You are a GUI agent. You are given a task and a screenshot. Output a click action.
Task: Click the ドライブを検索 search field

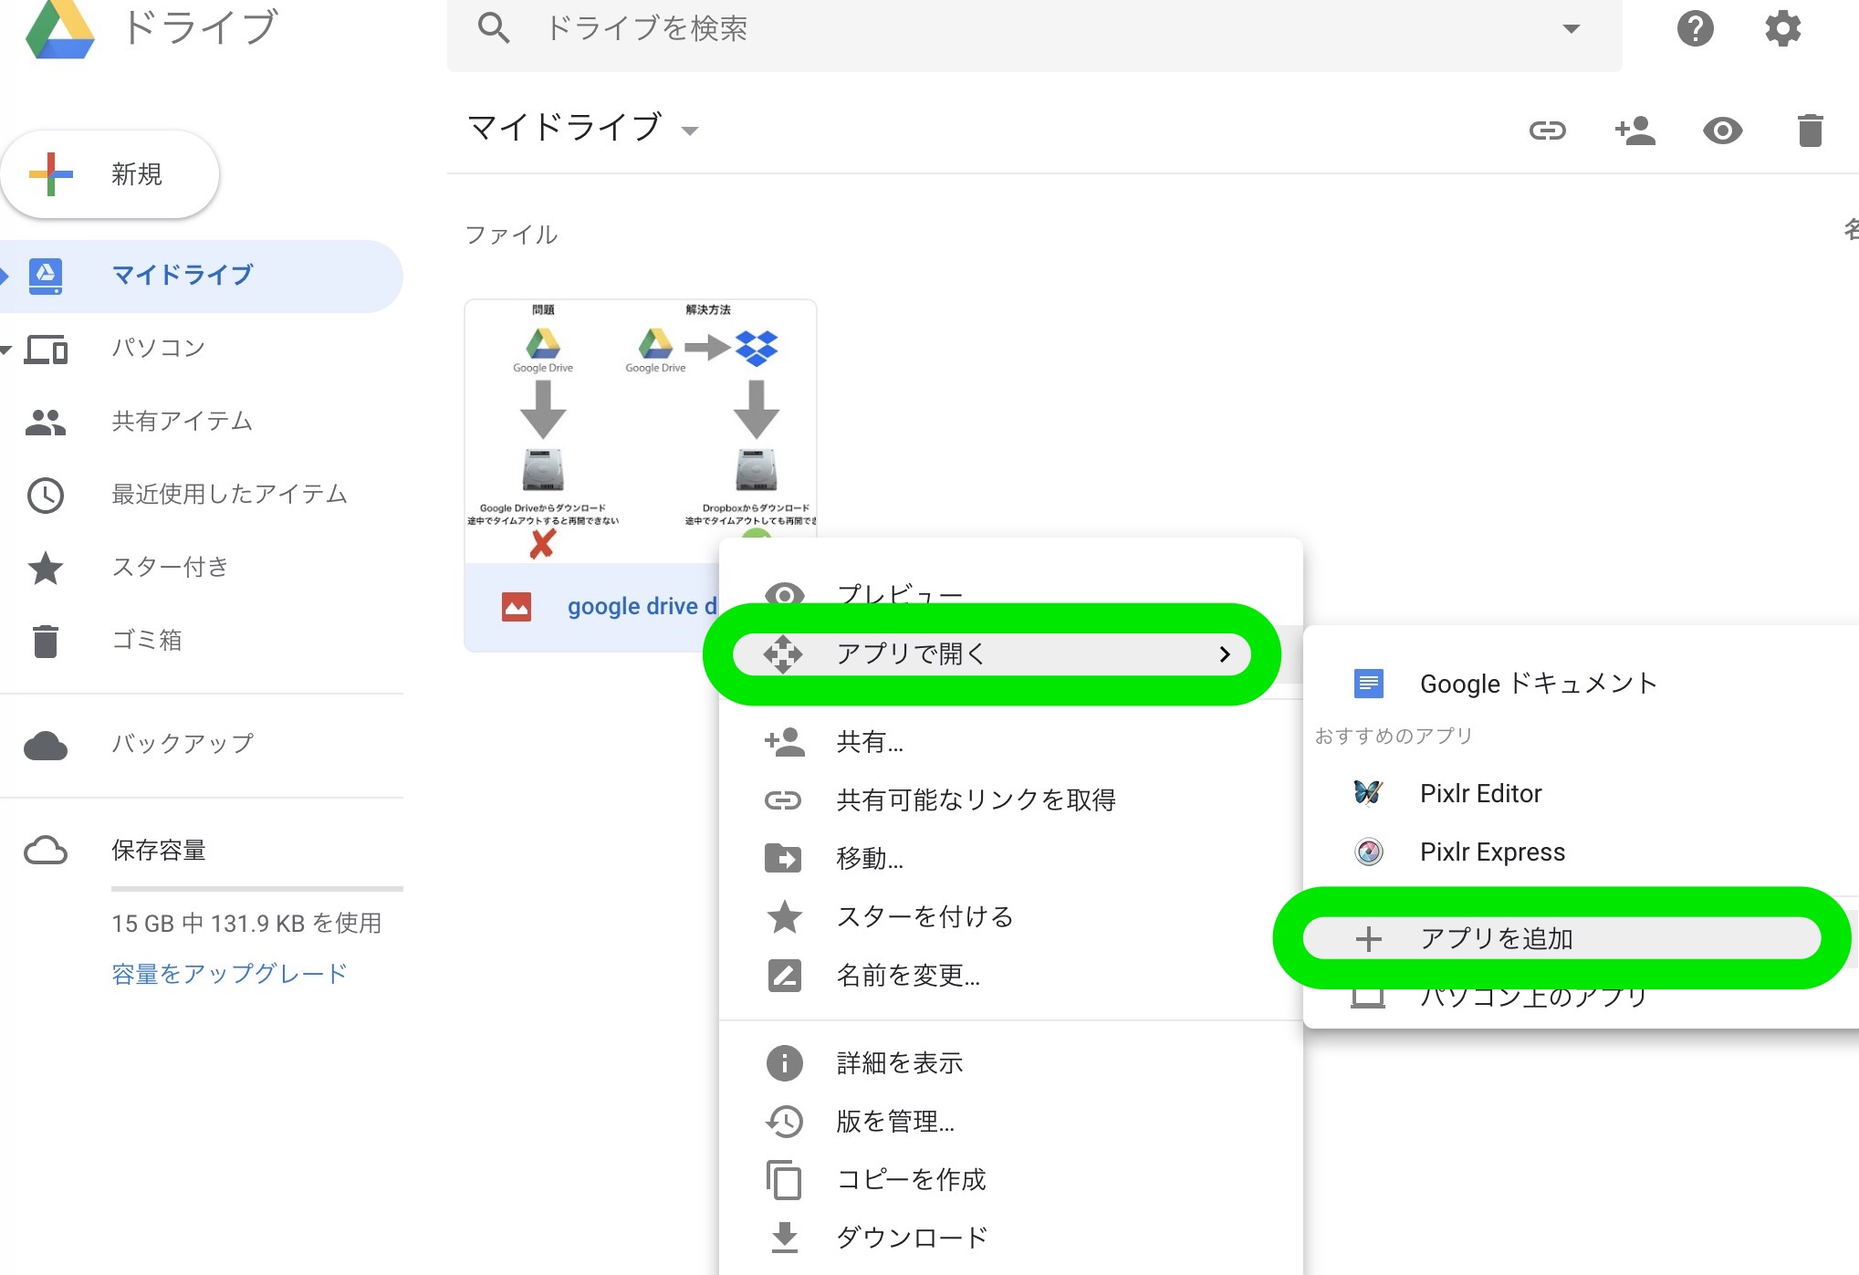pos(1035,29)
